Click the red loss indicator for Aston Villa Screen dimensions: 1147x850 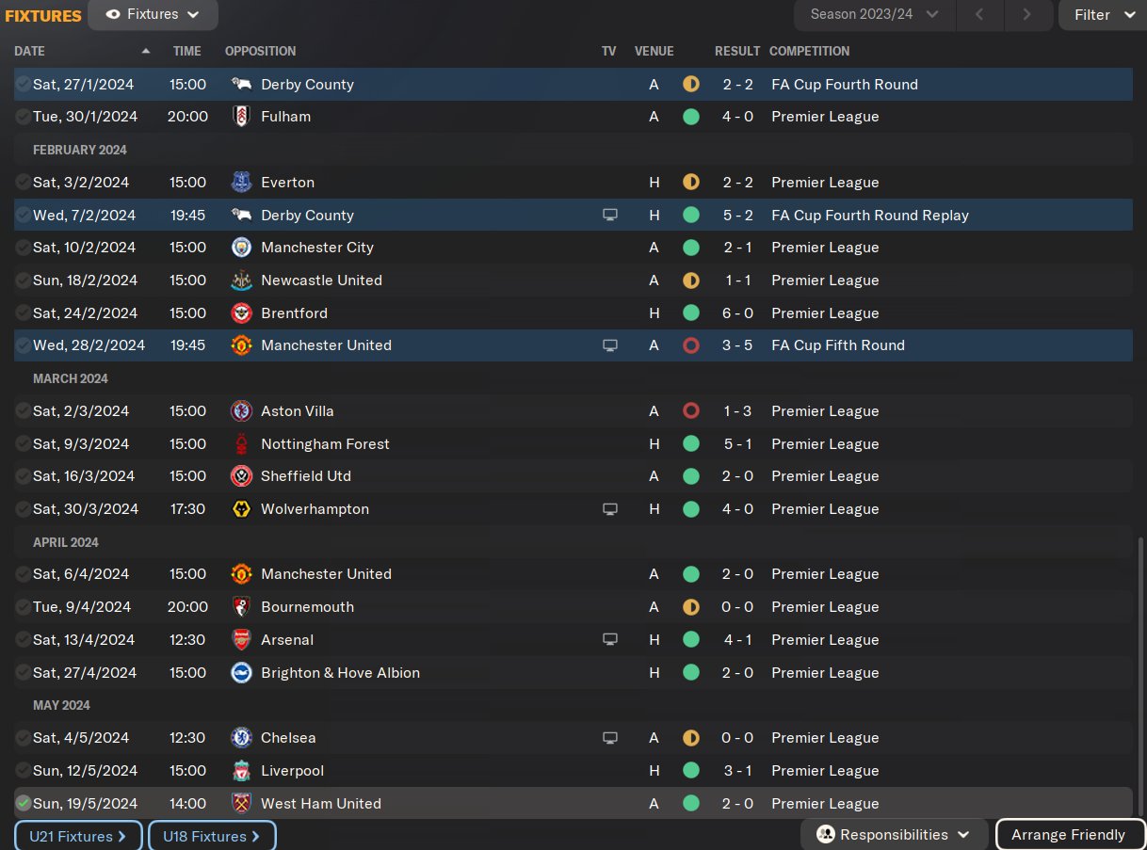click(x=691, y=410)
